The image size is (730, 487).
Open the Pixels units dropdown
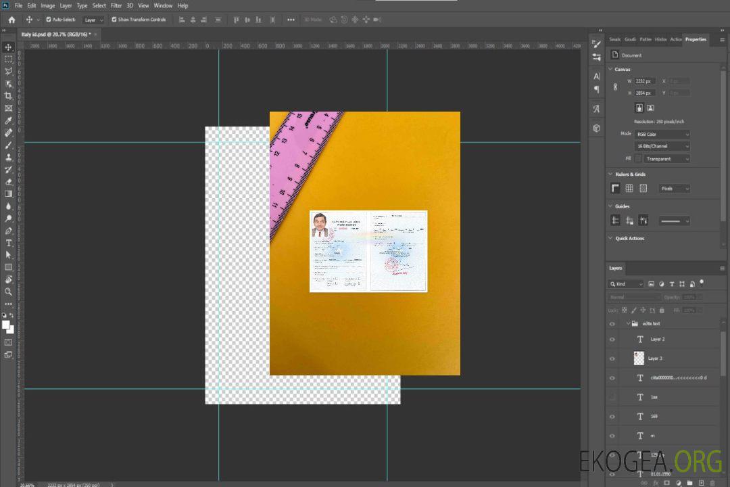click(674, 189)
